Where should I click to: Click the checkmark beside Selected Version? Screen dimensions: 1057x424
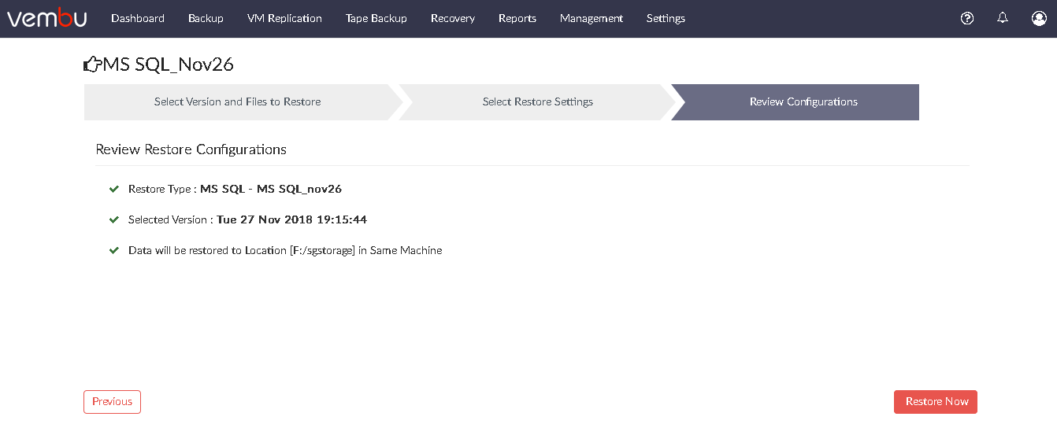(114, 220)
